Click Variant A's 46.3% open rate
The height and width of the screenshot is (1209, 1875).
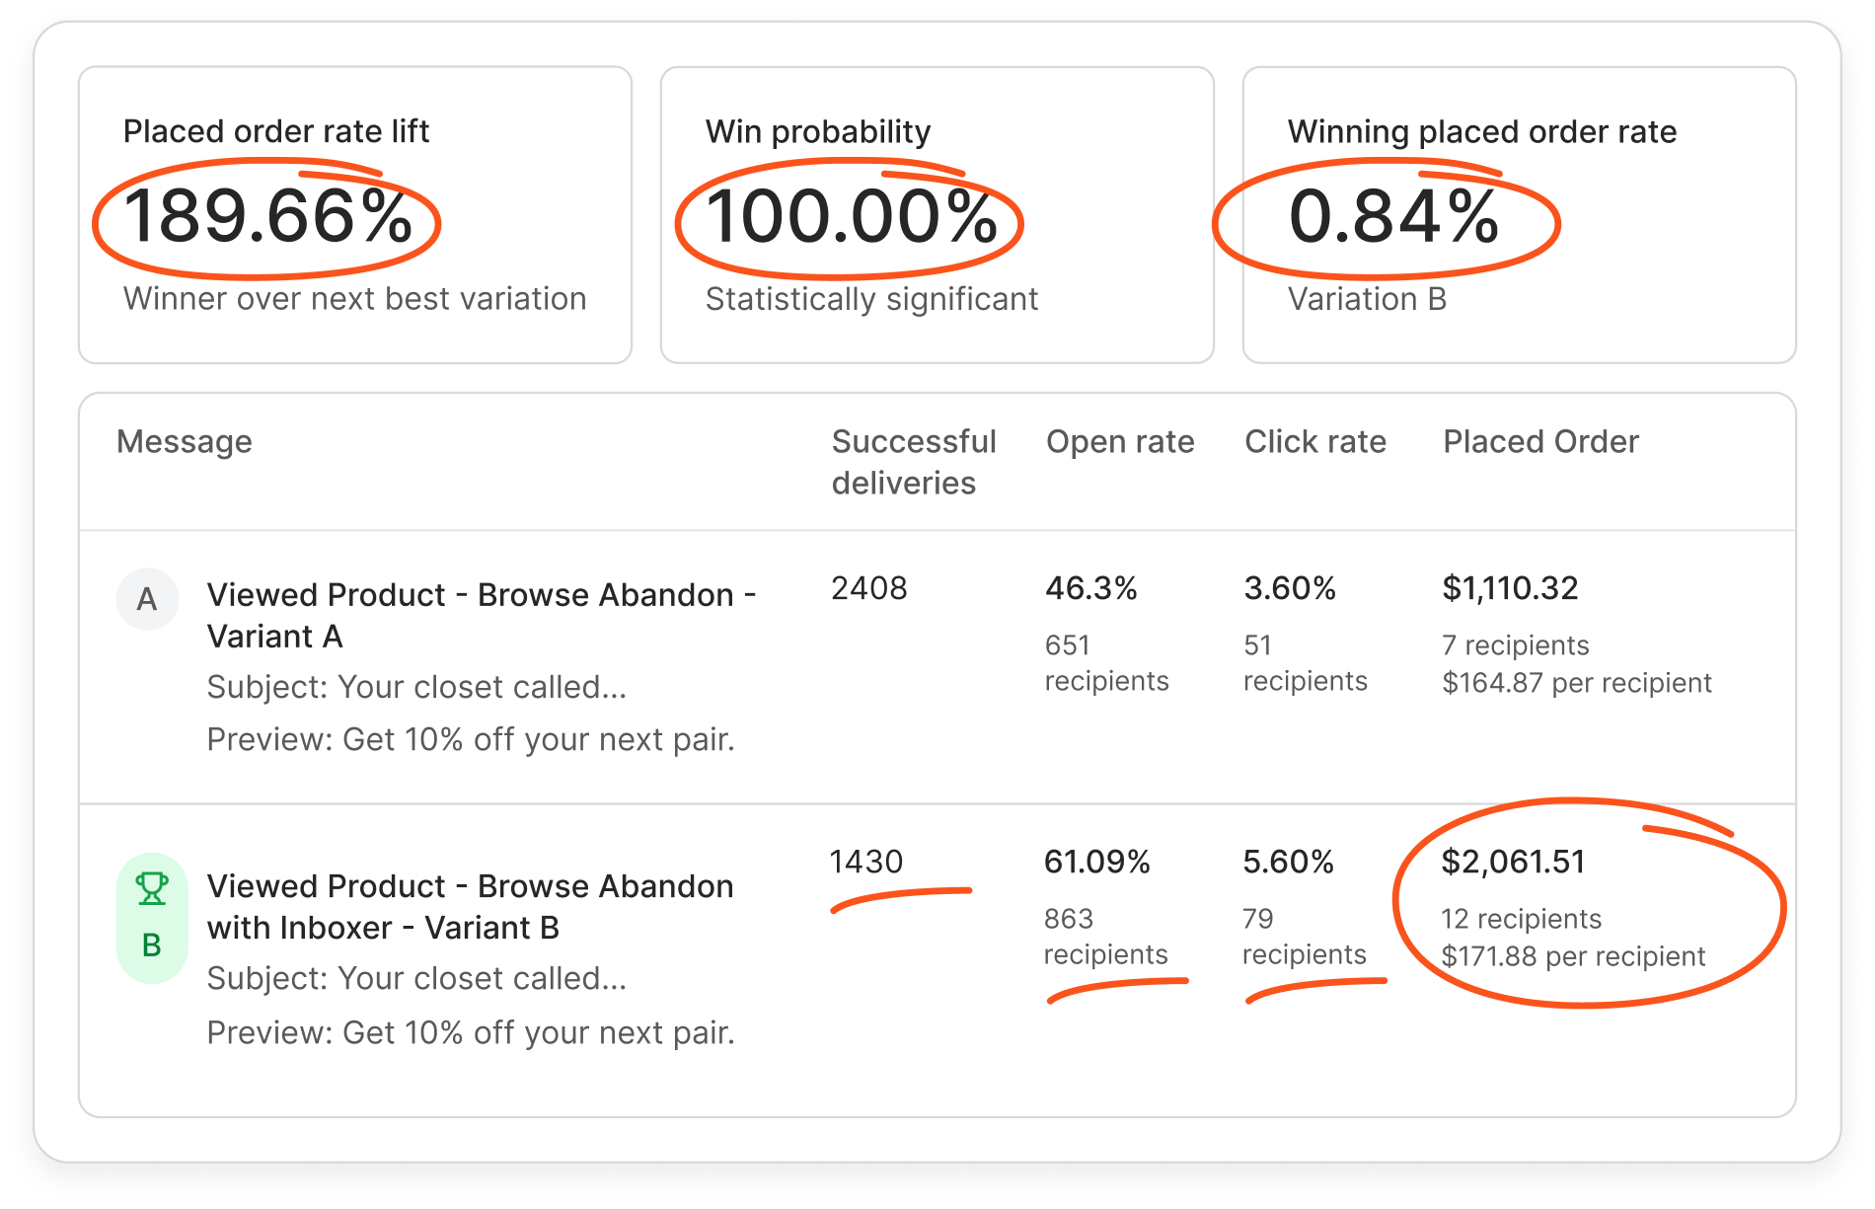click(1091, 588)
